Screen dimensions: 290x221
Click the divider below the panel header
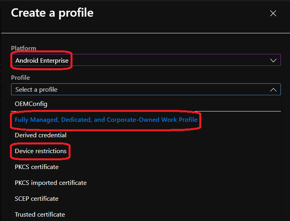[x=146, y=33]
